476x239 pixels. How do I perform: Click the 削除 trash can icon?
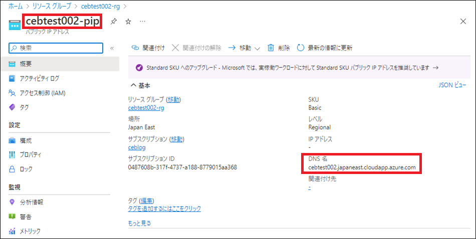tap(271, 48)
